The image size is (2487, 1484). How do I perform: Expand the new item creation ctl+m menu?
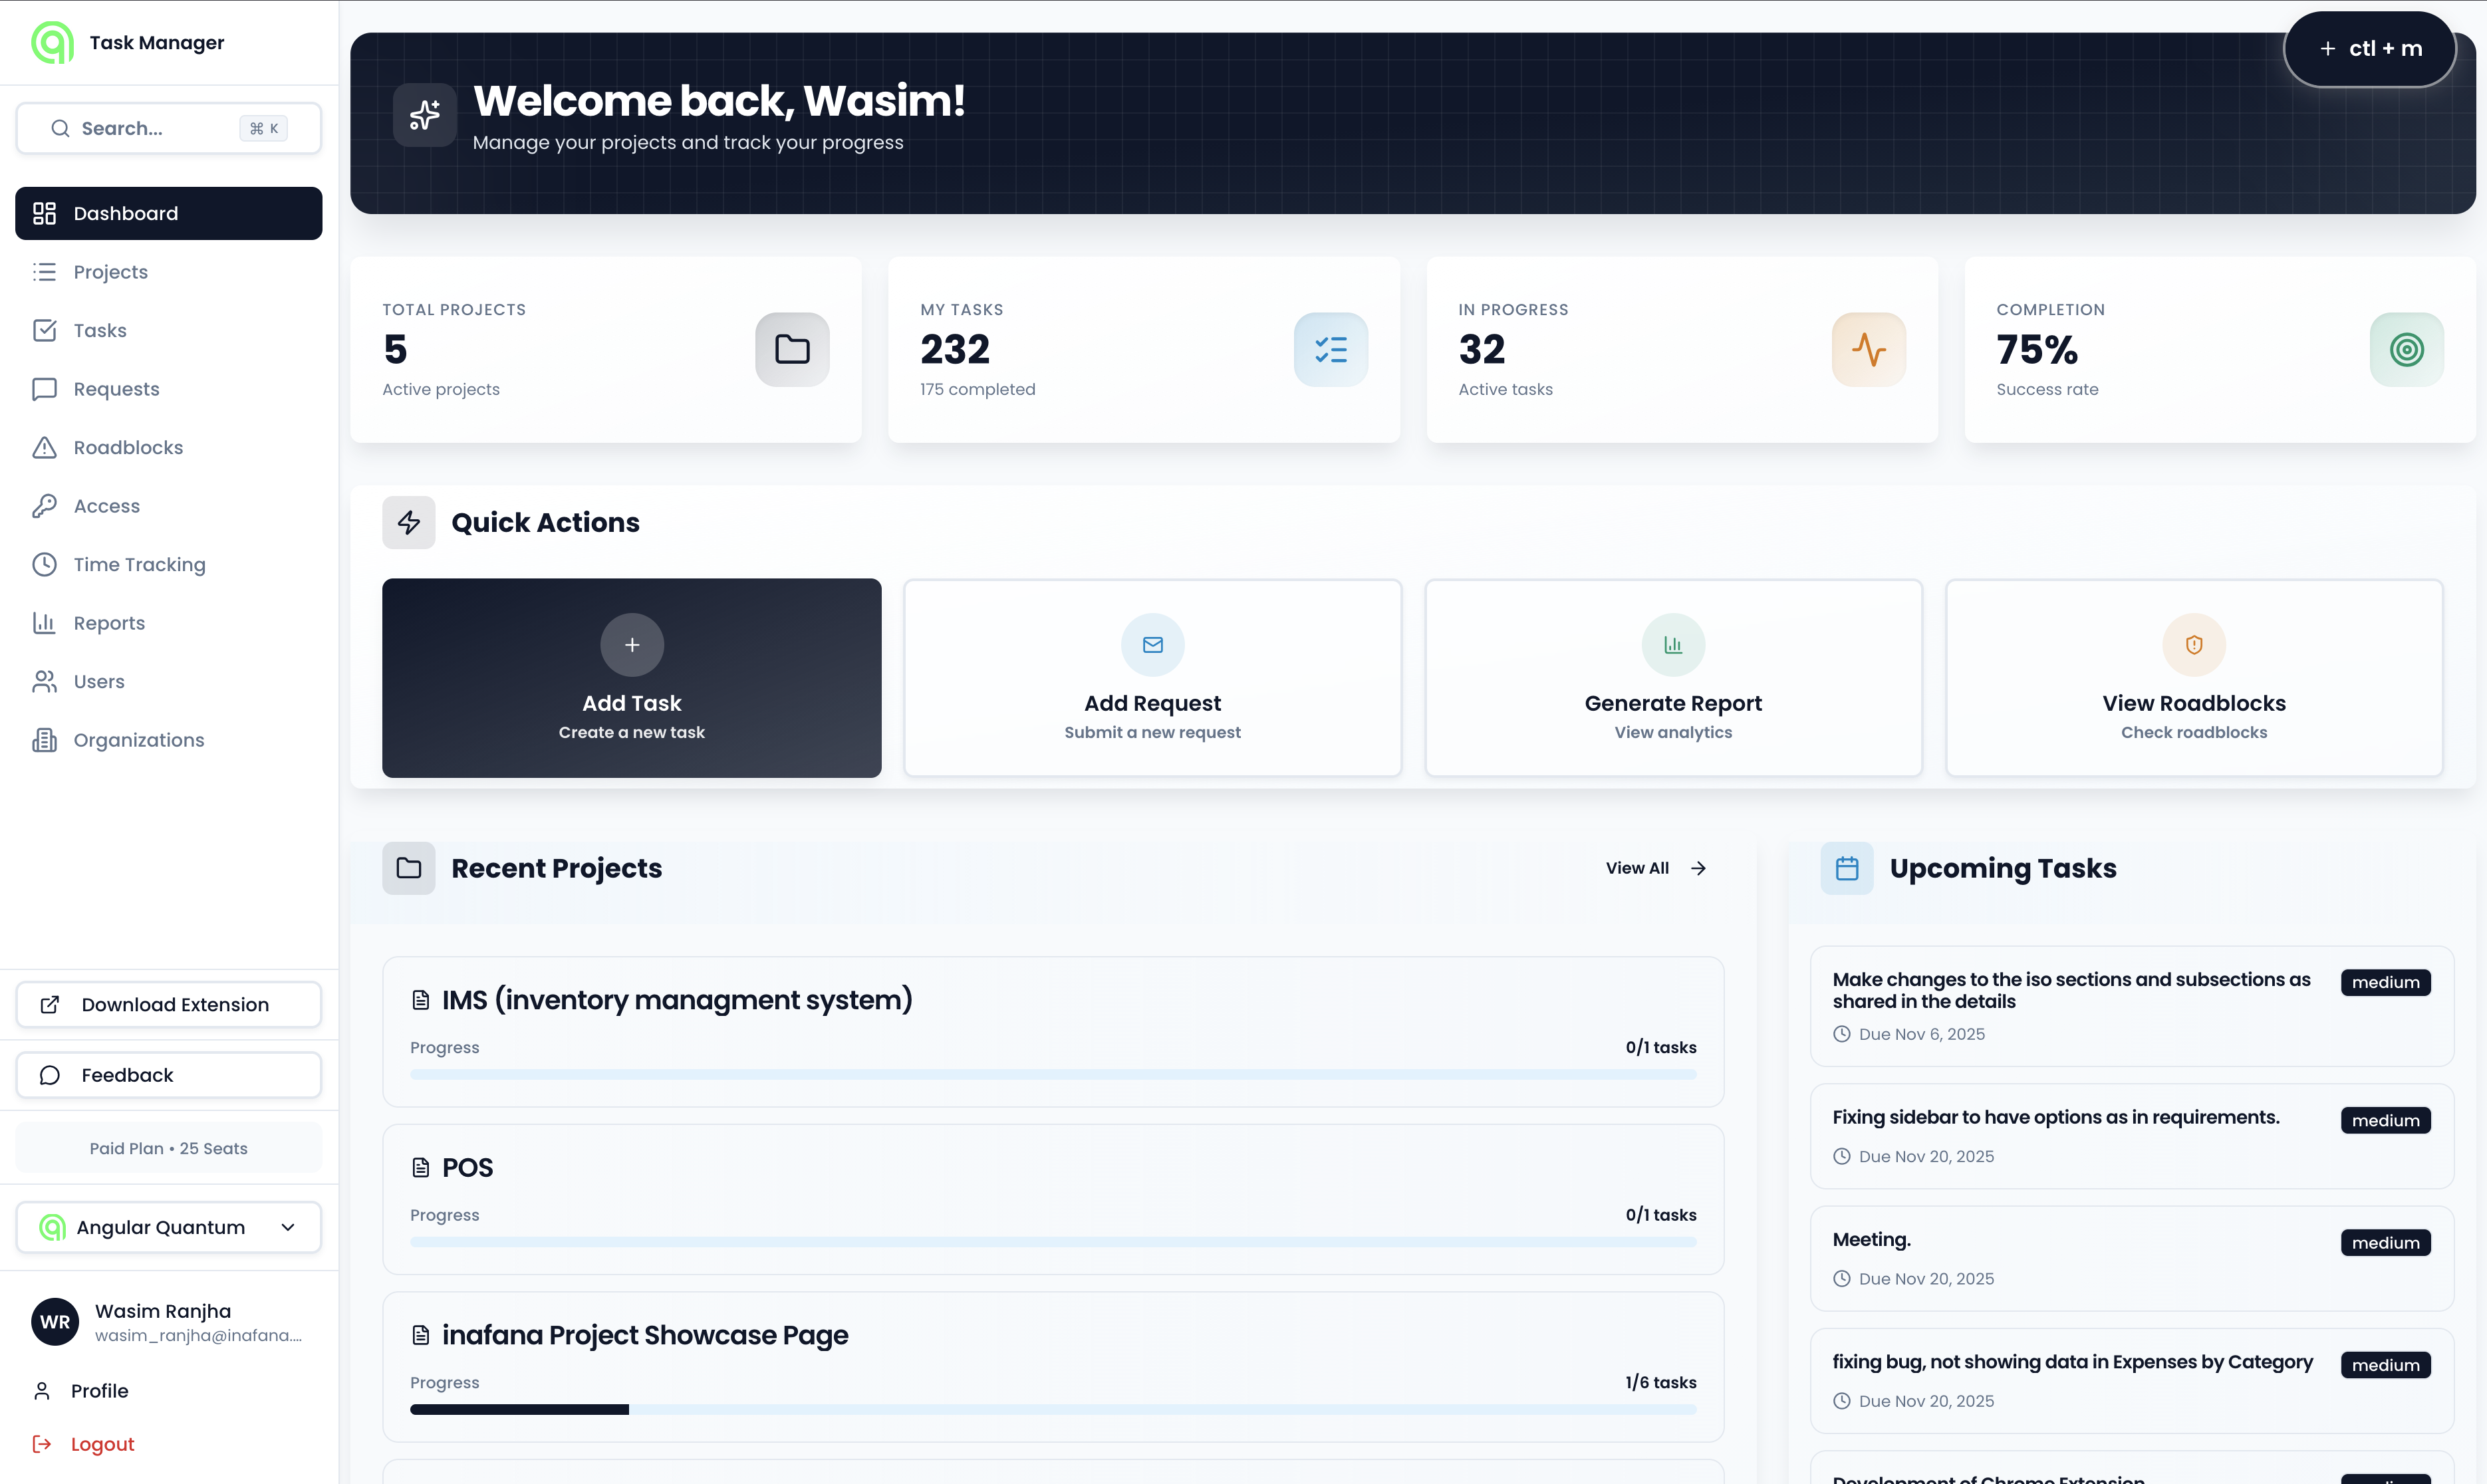click(2370, 48)
